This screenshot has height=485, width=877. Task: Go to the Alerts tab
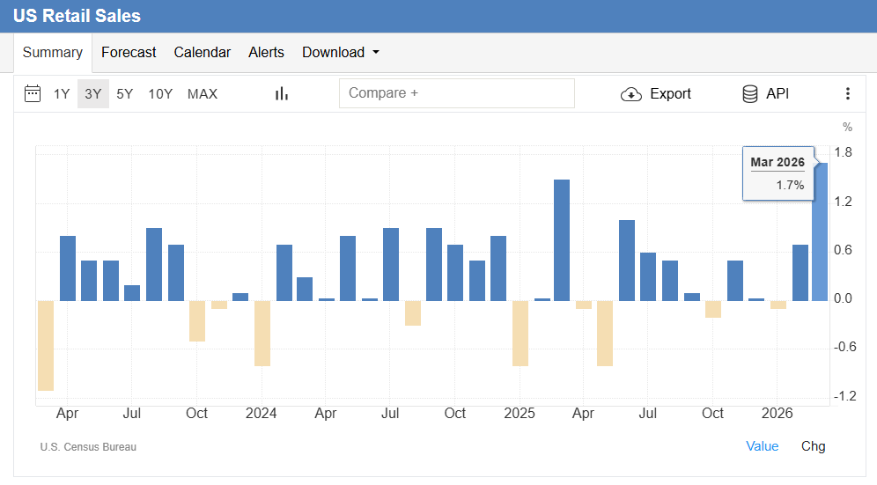pyautogui.click(x=266, y=53)
